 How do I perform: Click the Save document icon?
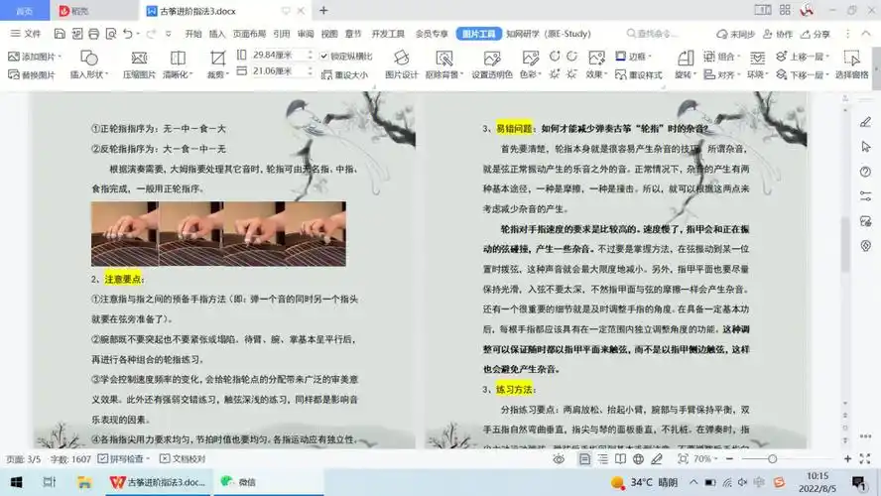pos(59,34)
